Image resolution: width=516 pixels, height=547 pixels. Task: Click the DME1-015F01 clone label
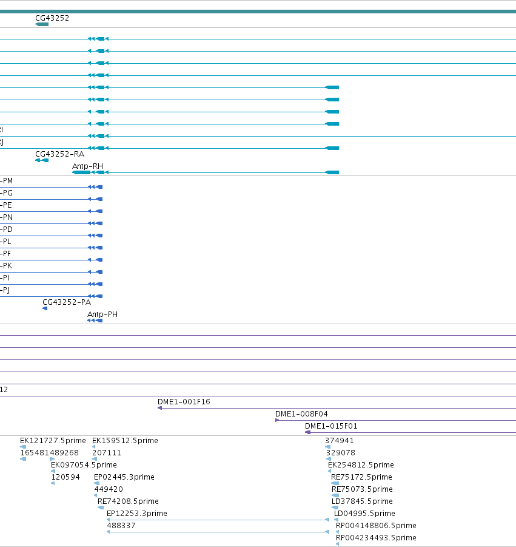[331, 426]
